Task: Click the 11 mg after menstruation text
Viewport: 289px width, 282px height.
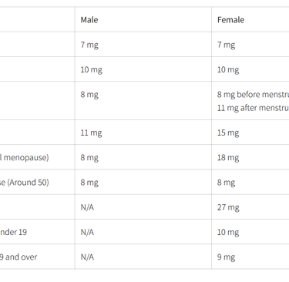Action: click(253, 108)
